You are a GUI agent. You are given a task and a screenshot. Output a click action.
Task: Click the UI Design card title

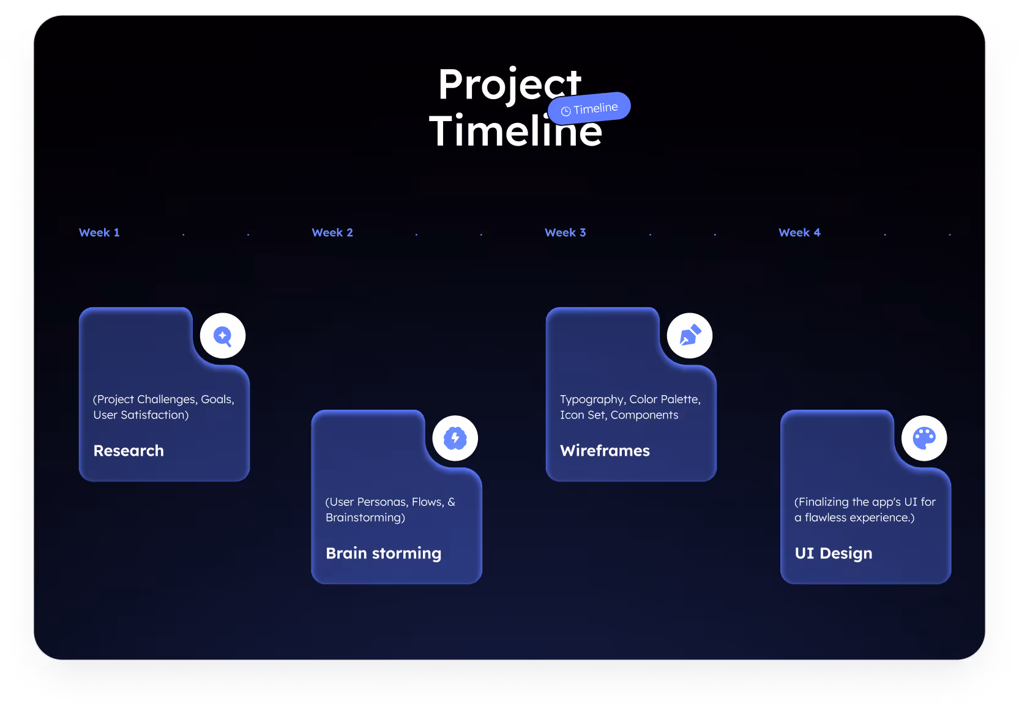(x=834, y=554)
